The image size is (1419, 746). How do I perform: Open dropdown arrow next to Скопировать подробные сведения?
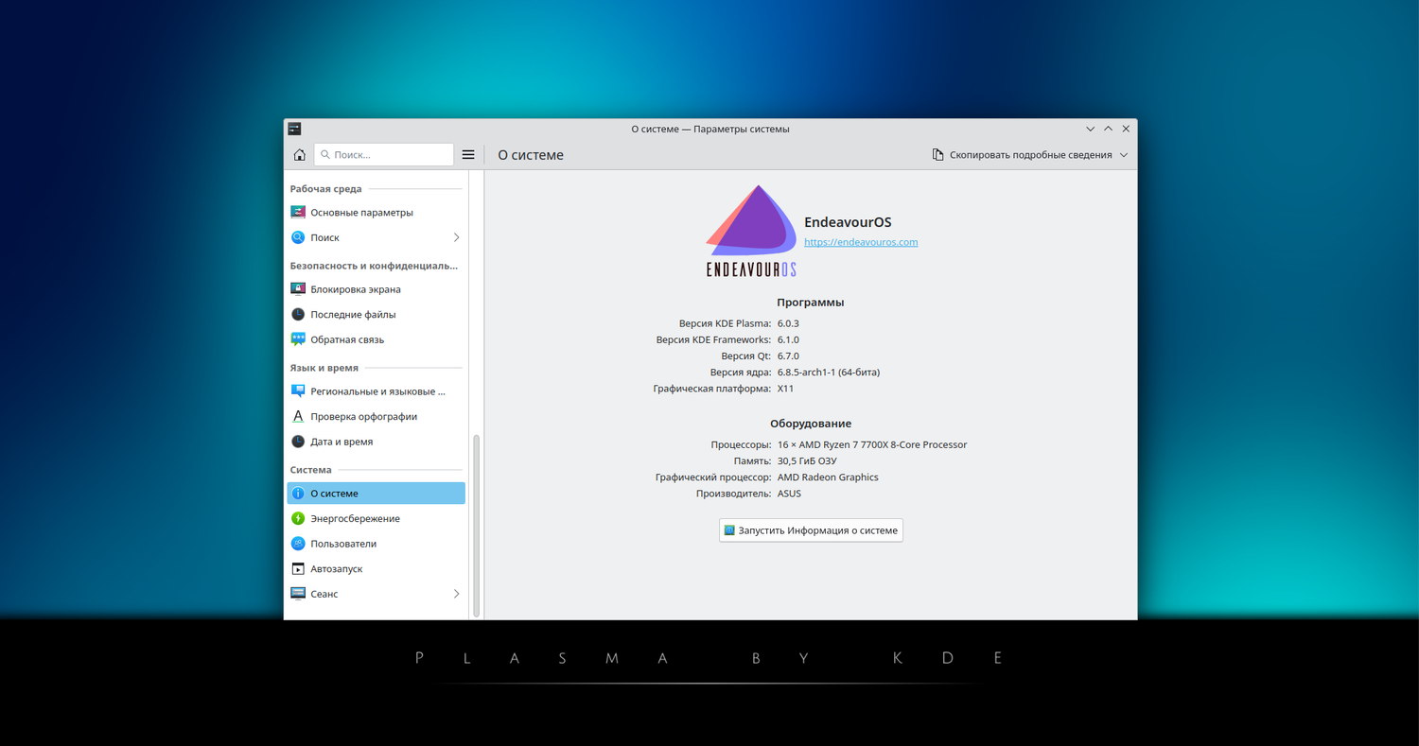point(1124,155)
